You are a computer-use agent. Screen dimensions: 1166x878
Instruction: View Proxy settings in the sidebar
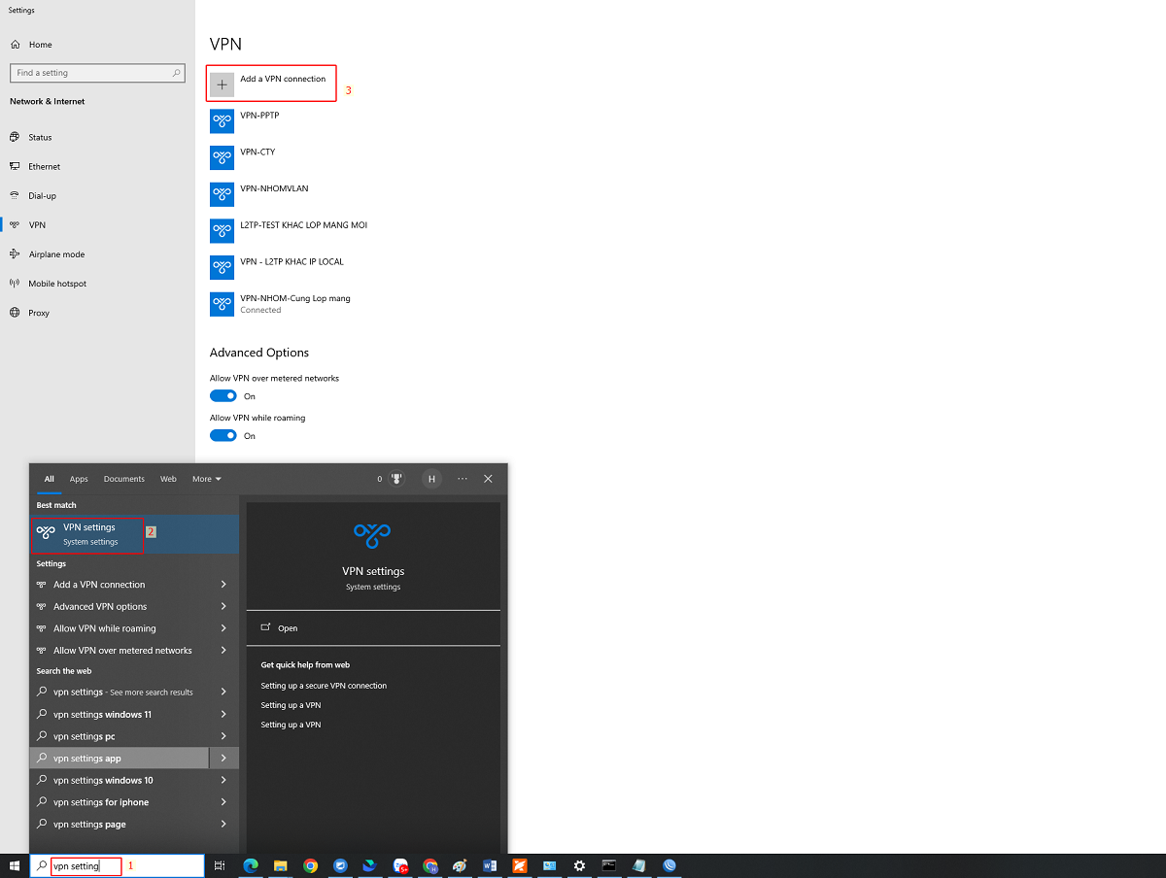pyautogui.click(x=37, y=312)
